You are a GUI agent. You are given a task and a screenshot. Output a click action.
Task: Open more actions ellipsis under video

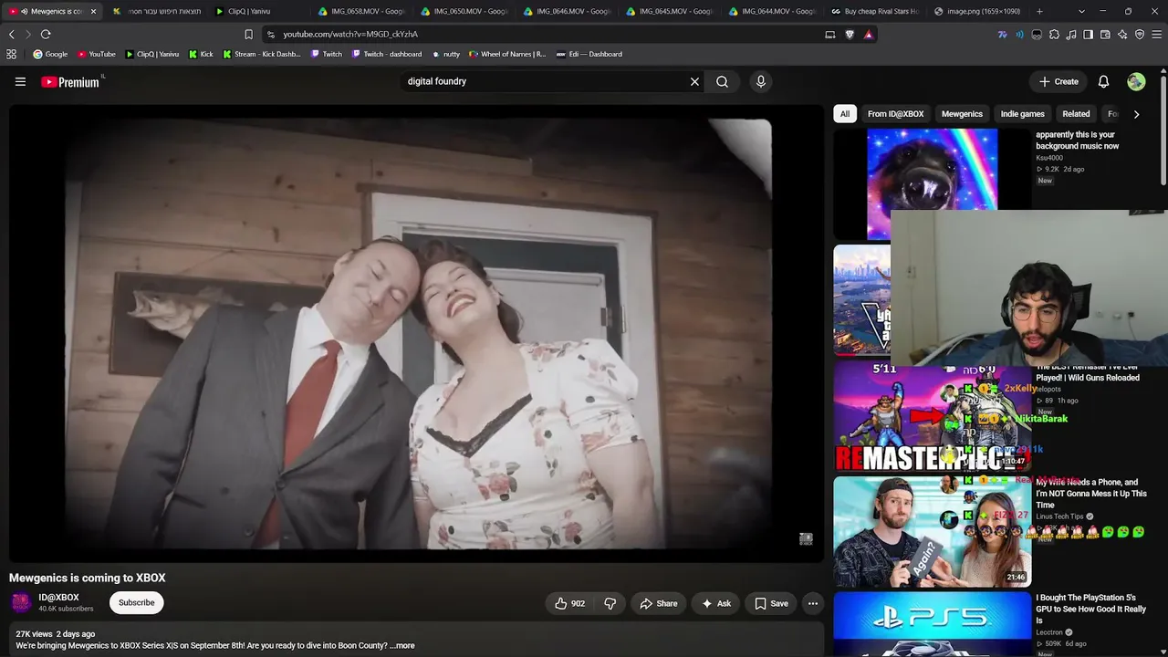coord(813,603)
